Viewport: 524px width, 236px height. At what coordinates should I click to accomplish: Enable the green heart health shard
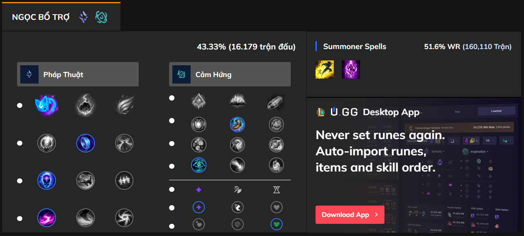click(x=276, y=224)
